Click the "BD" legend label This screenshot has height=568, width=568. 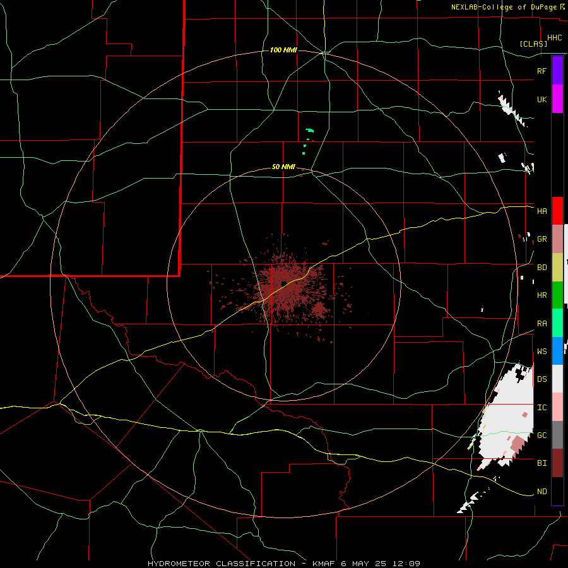[541, 268]
